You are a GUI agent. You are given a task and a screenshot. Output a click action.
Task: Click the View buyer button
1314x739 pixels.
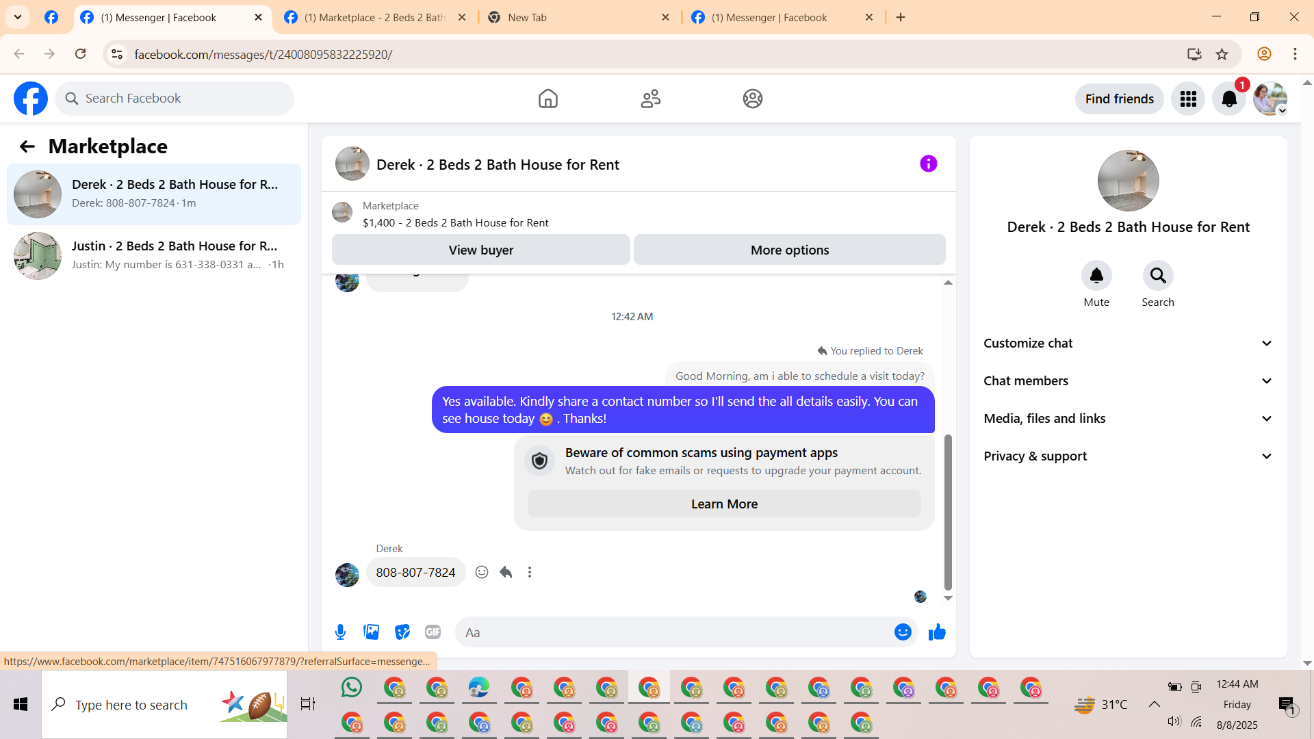pyautogui.click(x=480, y=250)
